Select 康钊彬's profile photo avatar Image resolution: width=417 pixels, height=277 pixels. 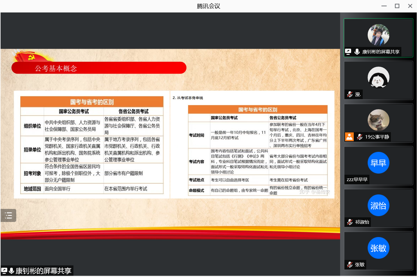point(378,35)
